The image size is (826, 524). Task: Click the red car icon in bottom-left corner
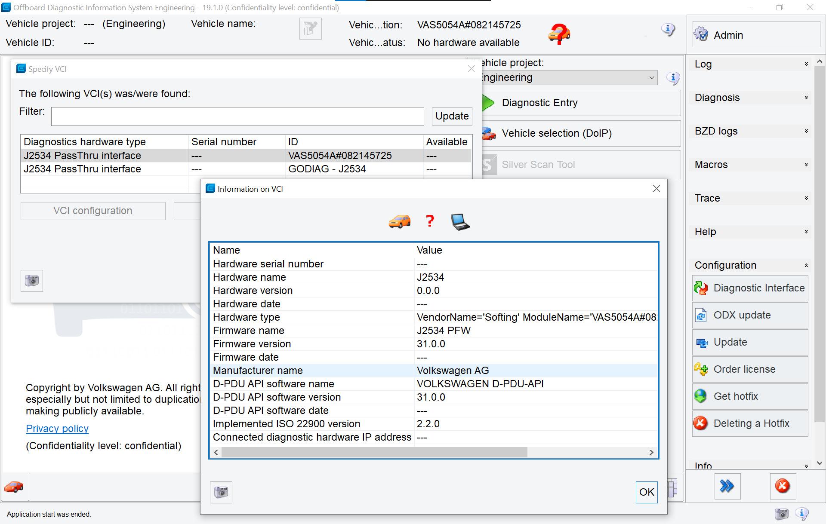pyautogui.click(x=14, y=487)
